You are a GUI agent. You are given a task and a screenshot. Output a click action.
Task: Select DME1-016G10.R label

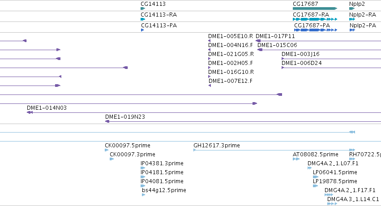[231, 72]
